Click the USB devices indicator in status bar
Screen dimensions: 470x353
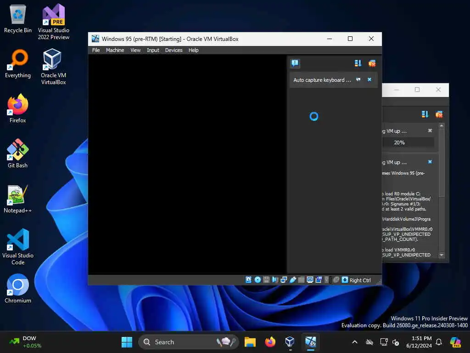(293, 280)
